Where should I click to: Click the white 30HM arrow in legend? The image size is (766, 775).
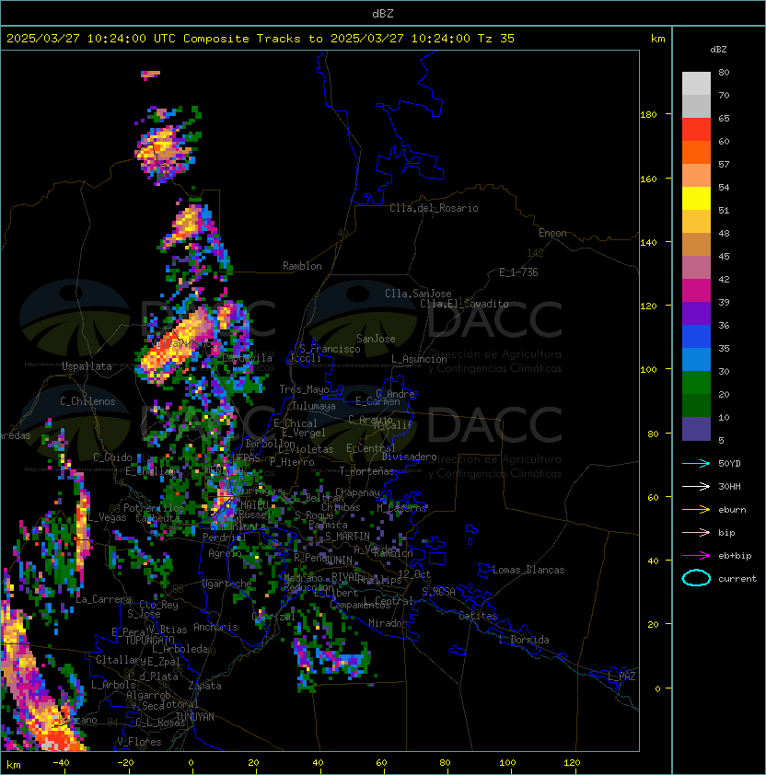click(696, 487)
